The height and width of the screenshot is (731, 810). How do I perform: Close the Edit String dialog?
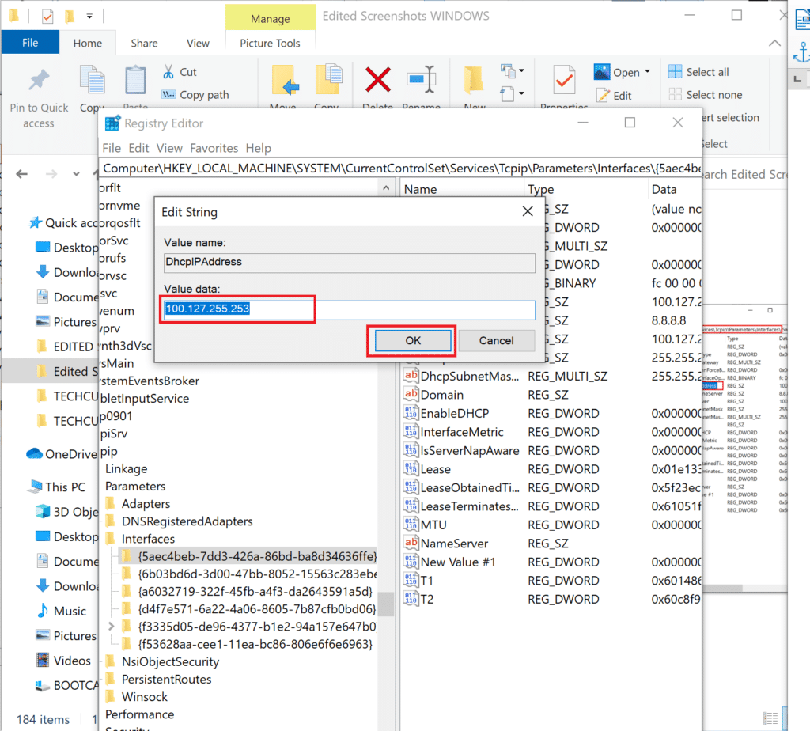point(528,212)
